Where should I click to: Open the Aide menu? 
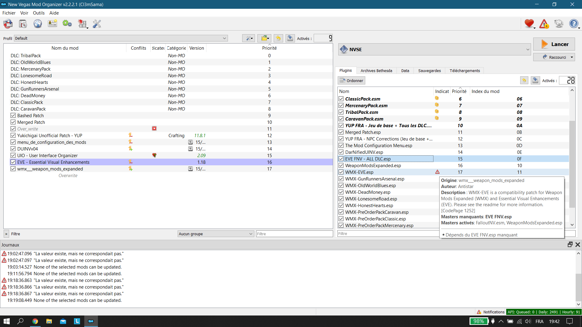click(x=54, y=13)
